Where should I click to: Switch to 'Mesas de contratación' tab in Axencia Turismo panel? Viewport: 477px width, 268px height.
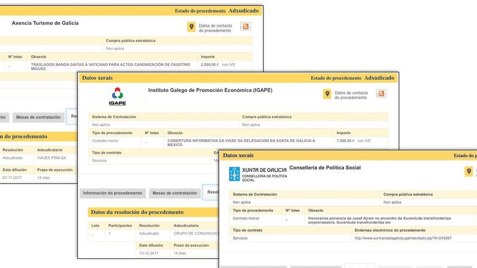38,117
